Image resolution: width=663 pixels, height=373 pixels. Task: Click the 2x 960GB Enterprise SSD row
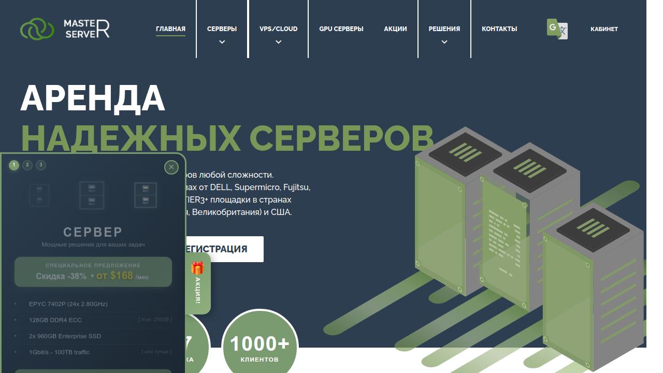coord(93,336)
